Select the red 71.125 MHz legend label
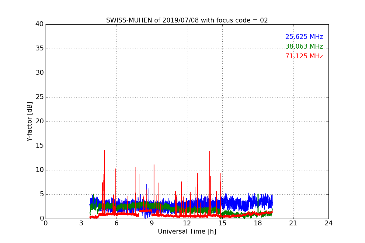 pos(304,56)
